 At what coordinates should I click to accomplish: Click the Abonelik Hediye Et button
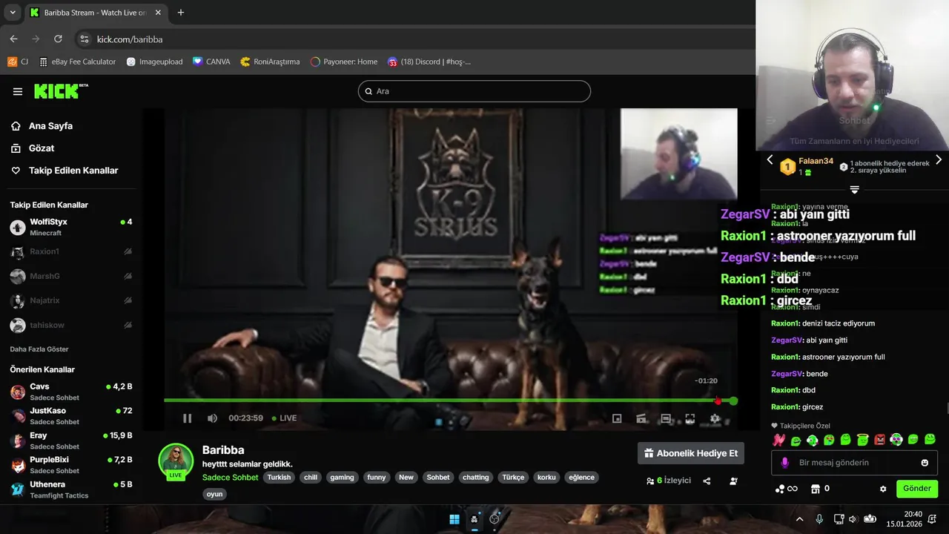tap(691, 453)
